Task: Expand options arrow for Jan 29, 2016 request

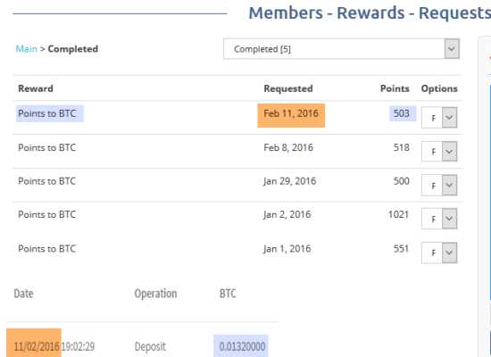Action: [449, 185]
